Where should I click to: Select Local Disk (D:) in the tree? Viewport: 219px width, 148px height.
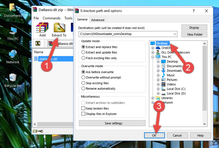(x=176, y=93)
